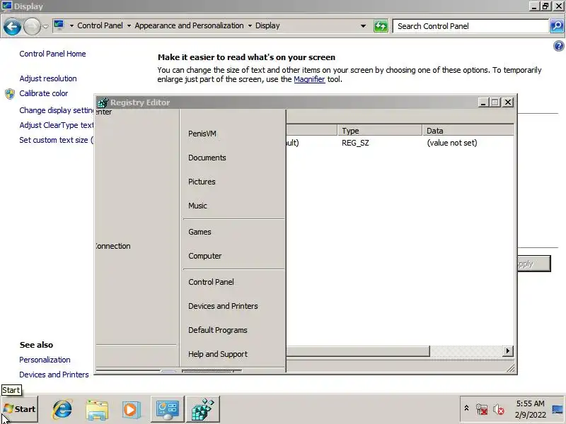Click the Control Panel address bar icon
The height and width of the screenshot is (424, 566).
59,25
